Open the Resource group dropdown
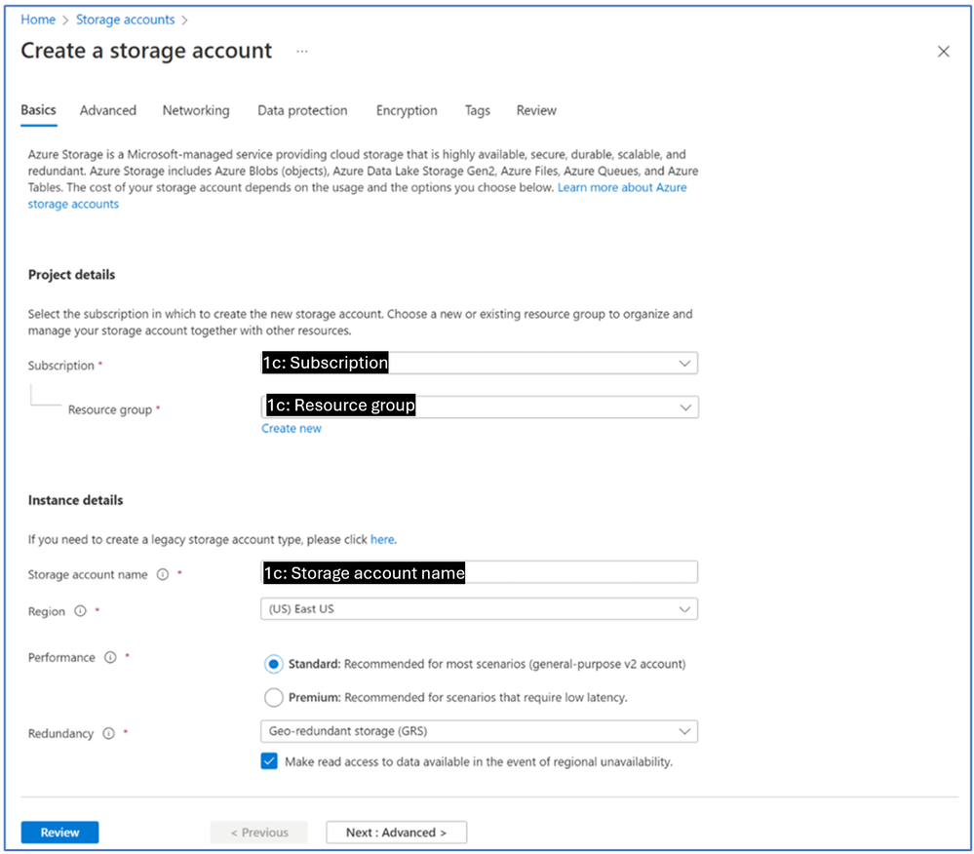Image resolution: width=974 pixels, height=854 pixels. pyautogui.click(x=479, y=407)
